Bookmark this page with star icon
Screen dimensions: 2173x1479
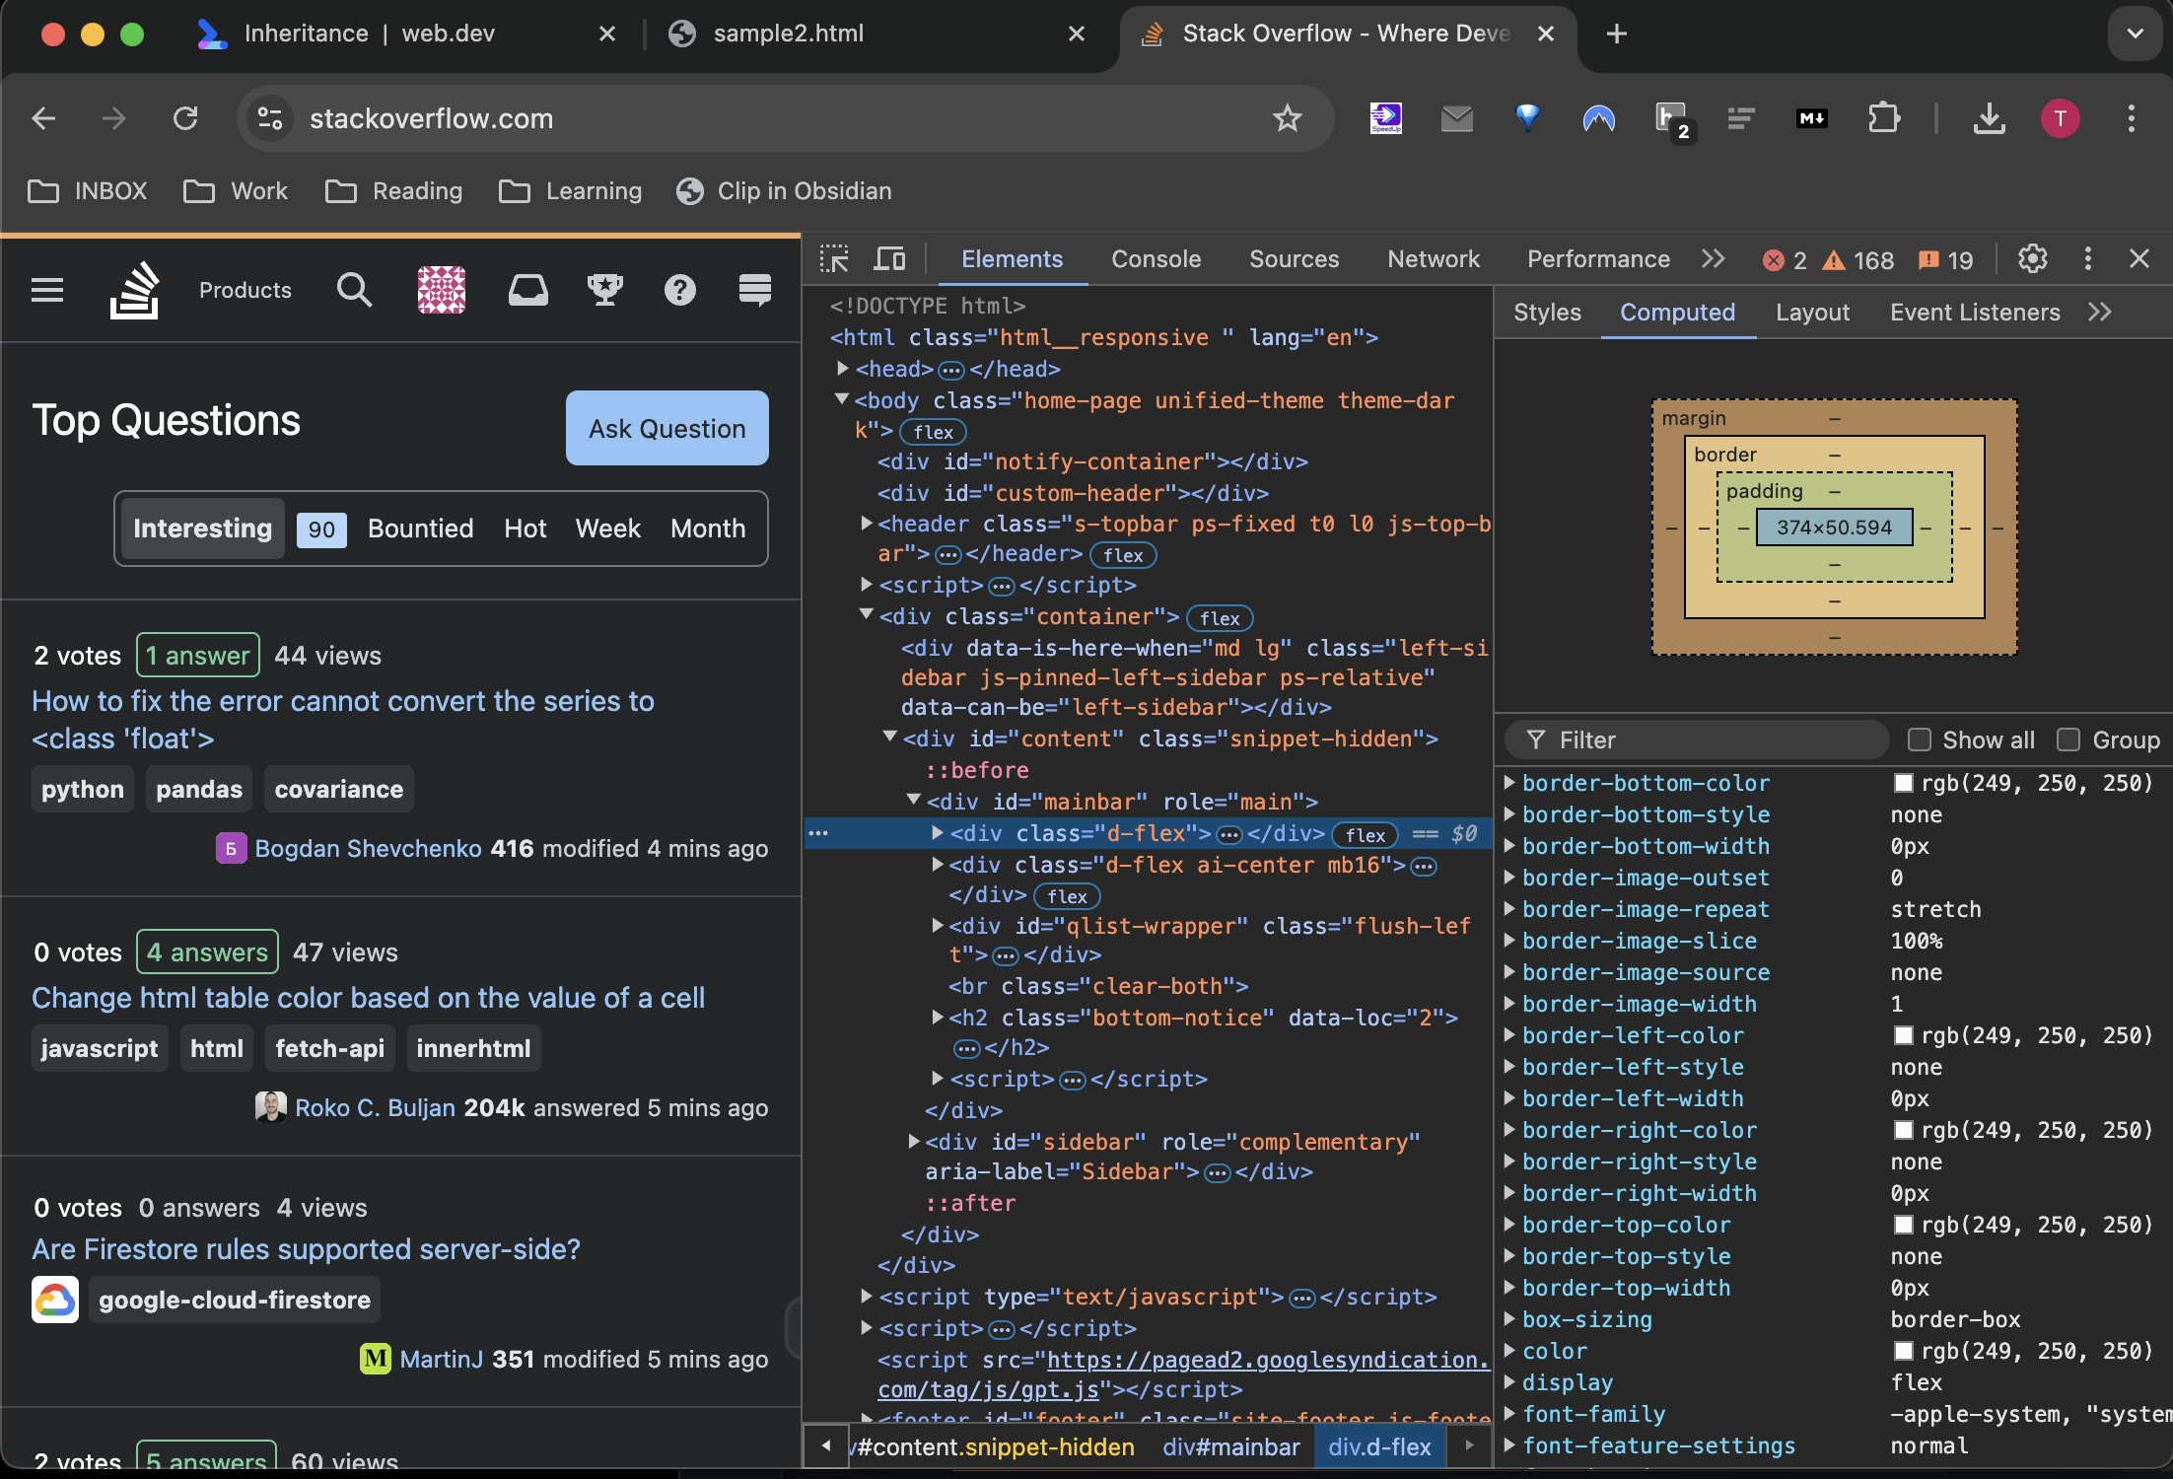coord(1288,118)
